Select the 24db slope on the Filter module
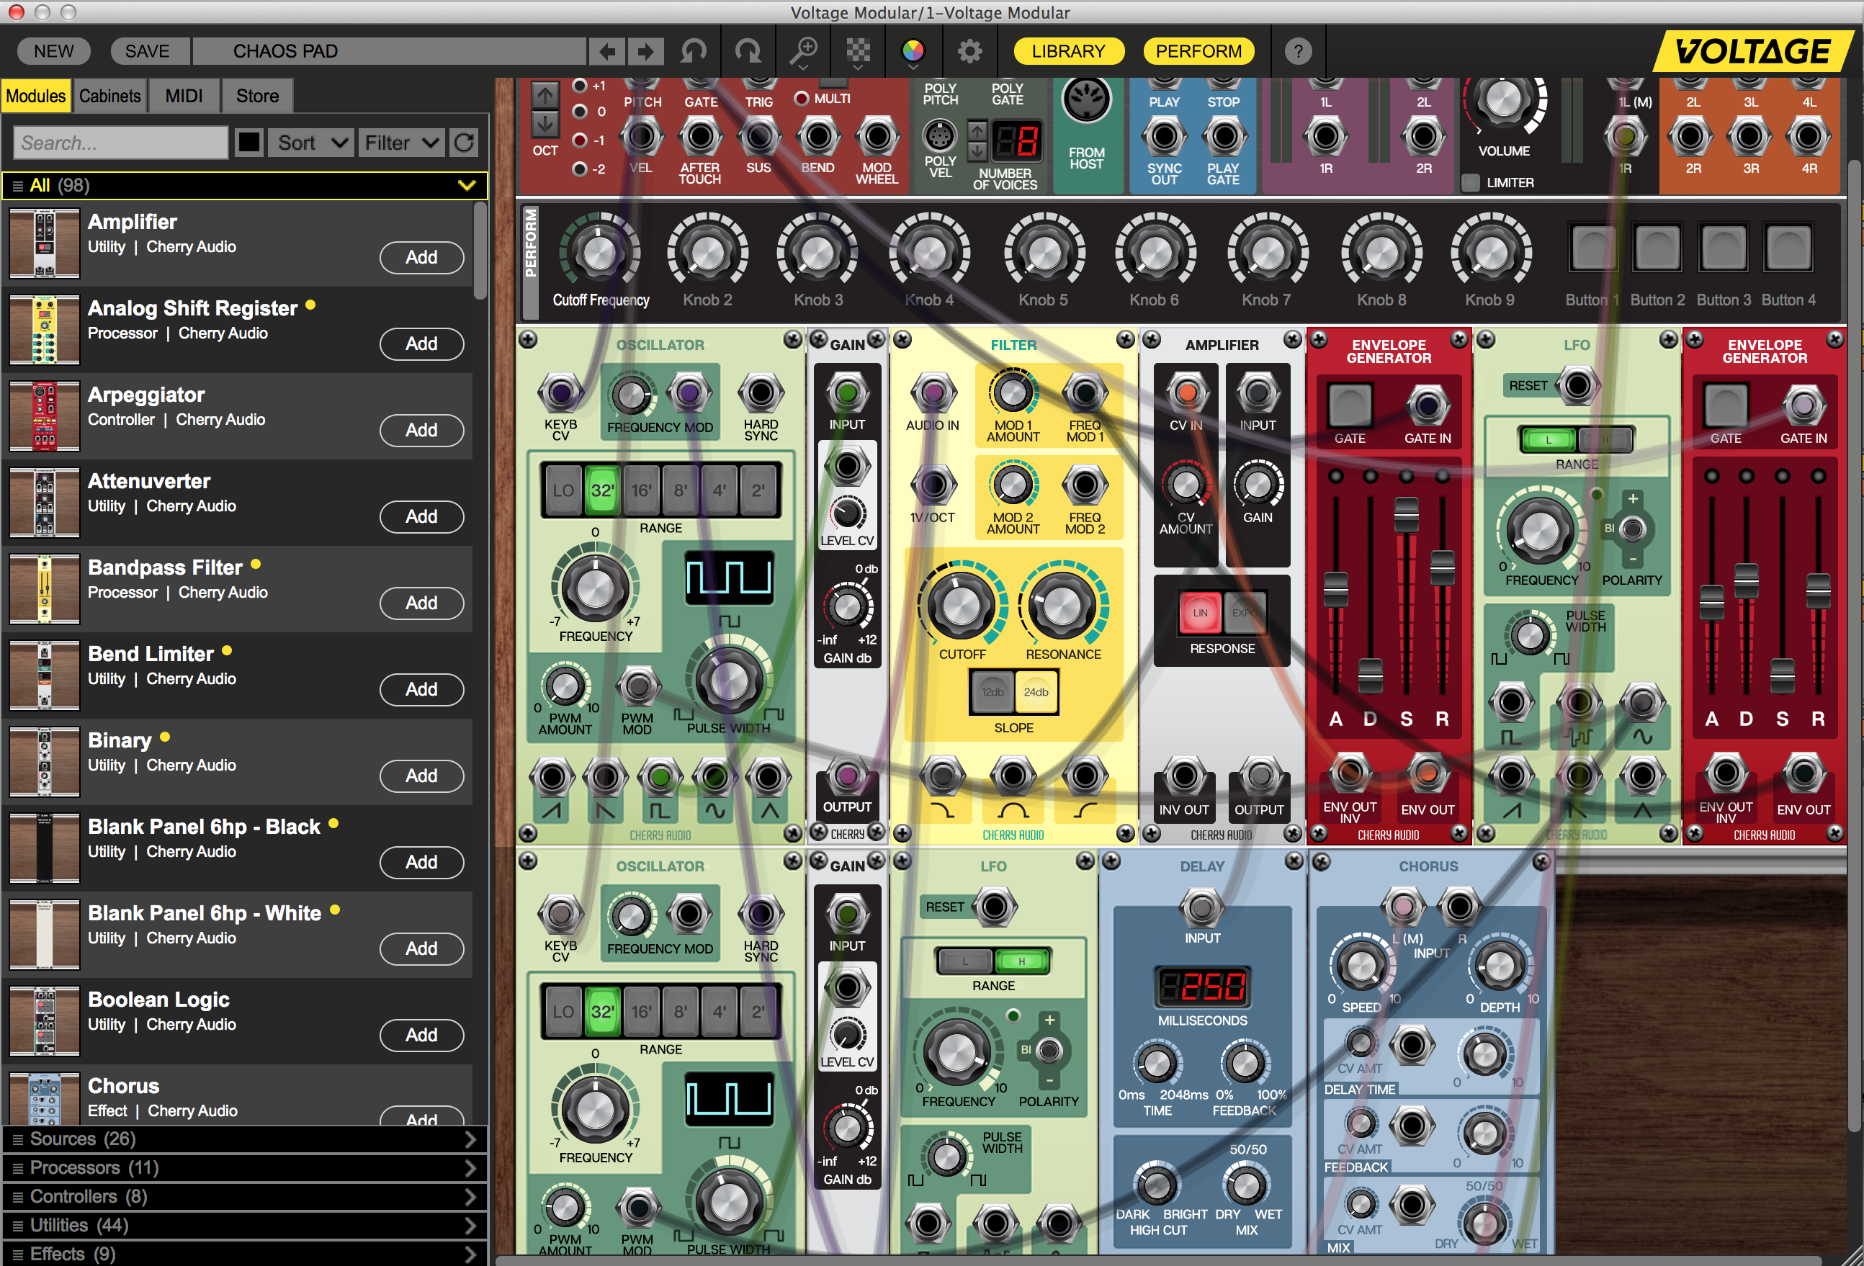 click(x=1036, y=691)
